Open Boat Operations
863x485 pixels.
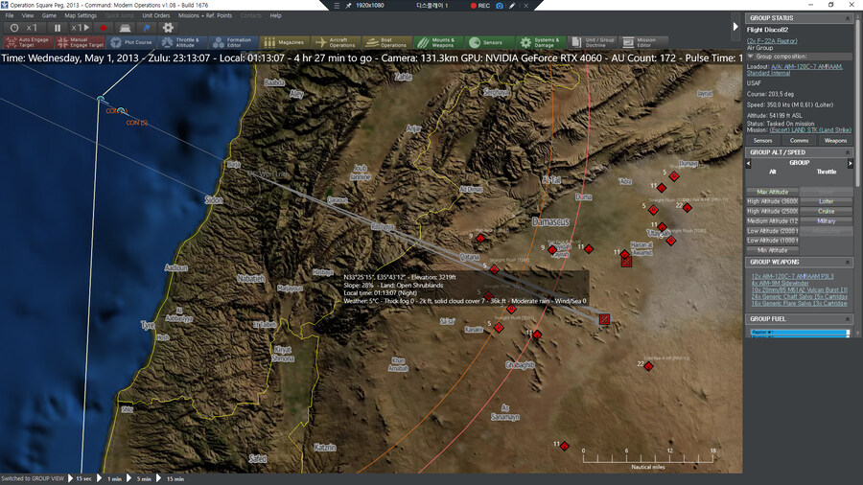(387, 42)
